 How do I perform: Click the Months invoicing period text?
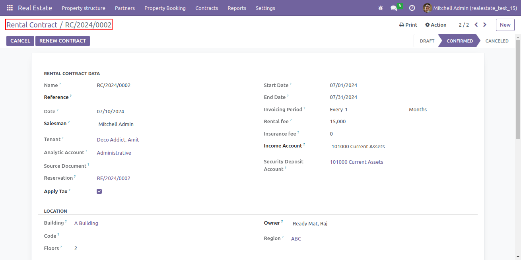[x=418, y=109]
